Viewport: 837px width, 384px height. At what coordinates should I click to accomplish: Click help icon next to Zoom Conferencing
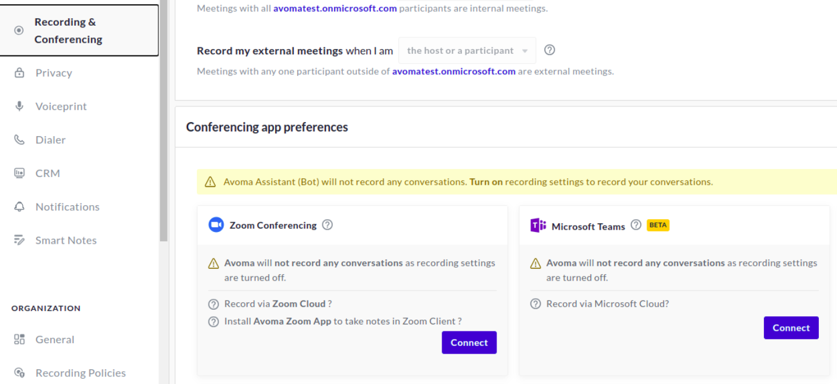pos(328,224)
